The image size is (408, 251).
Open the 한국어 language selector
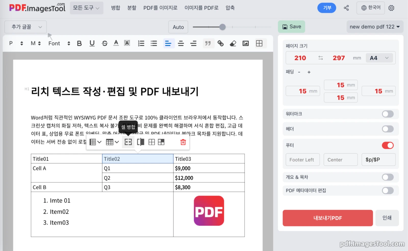point(371,8)
